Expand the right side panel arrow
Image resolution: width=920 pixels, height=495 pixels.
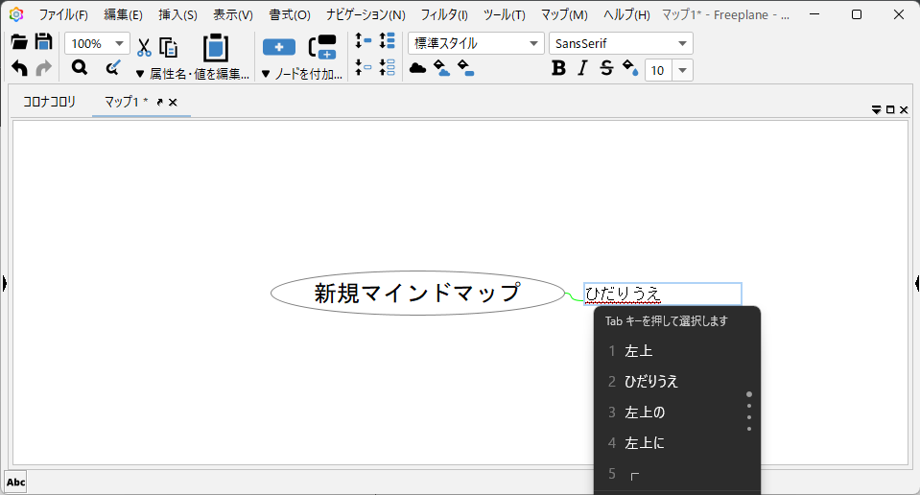[916, 283]
